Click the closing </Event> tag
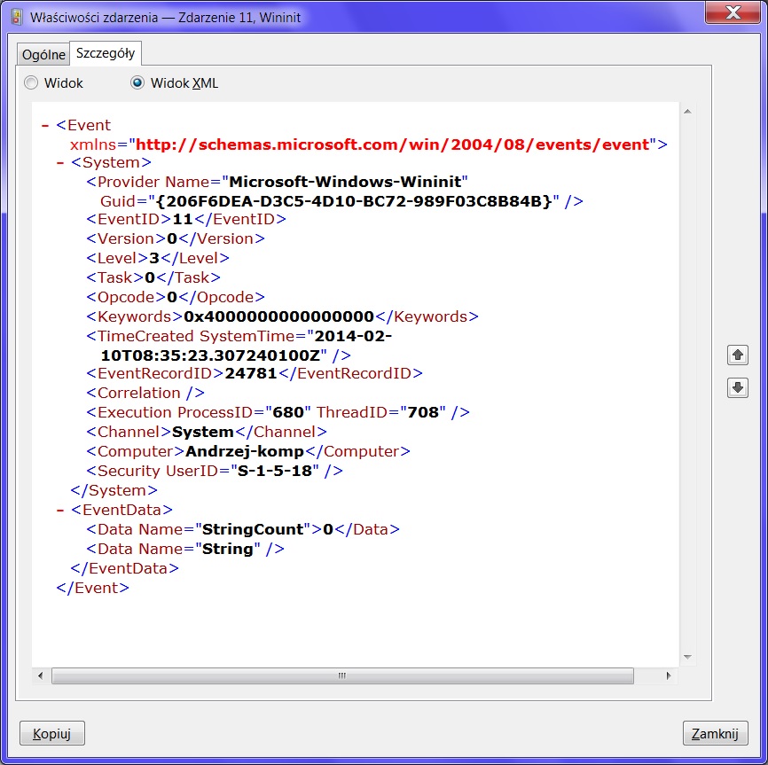This screenshot has height=765, width=768. [92, 588]
